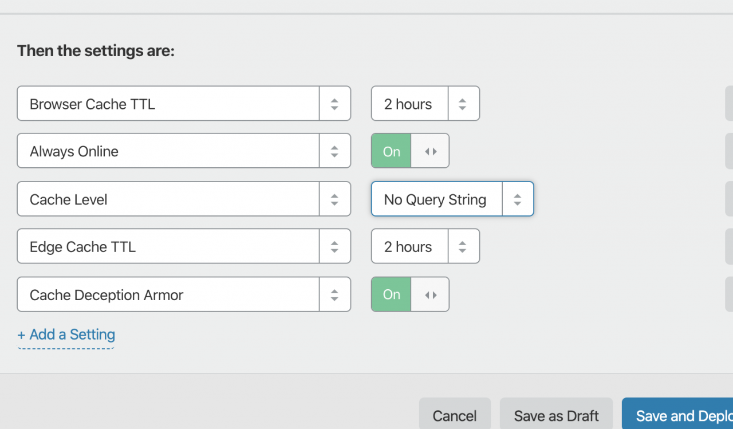Click left-right arrows on Always Online toggle
This screenshot has width=733, height=429.
[x=431, y=151]
